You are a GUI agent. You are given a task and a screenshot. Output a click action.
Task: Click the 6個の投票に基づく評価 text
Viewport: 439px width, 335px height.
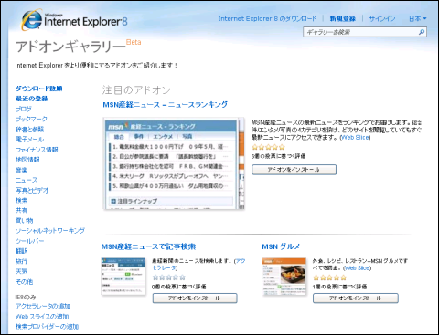click(279, 156)
